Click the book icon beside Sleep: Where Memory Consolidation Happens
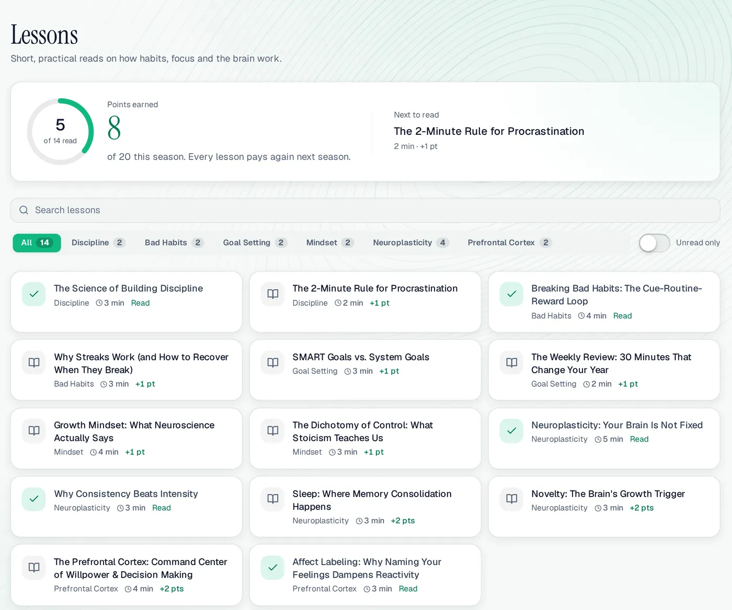This screenshot has height=610, width=732. [273, 499]
